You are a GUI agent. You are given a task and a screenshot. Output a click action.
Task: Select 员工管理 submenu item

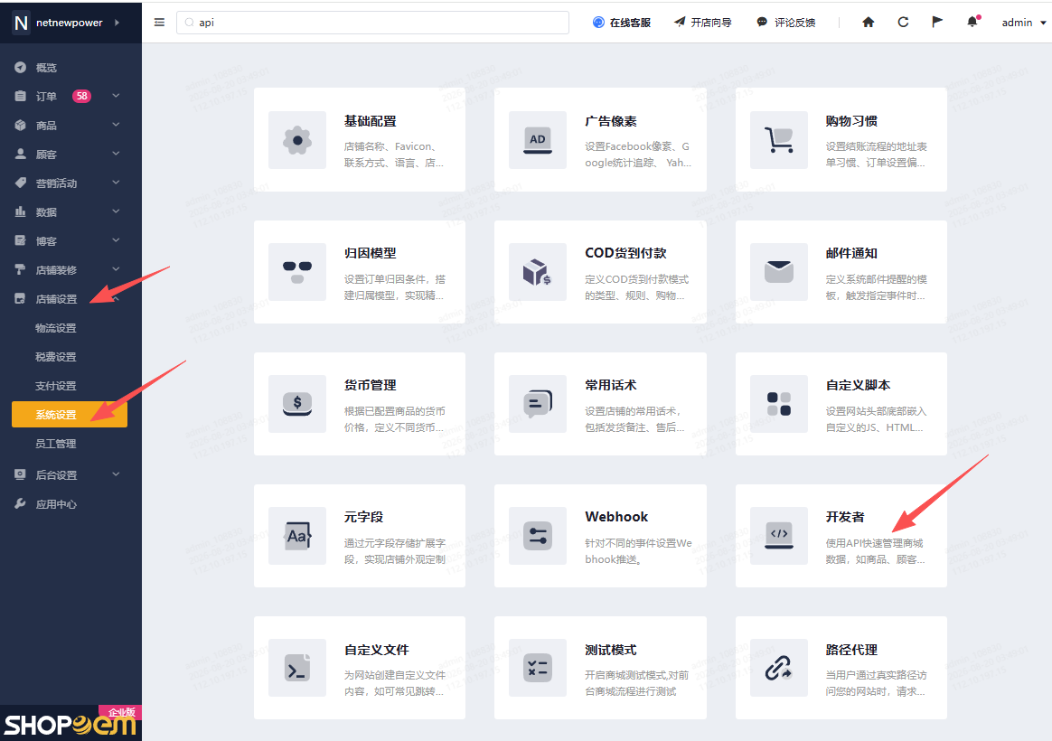(56, 444)
